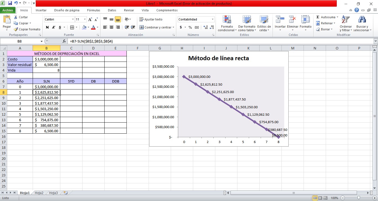Click the Save icon in quick access toolbar
The image size is (378, 201).
10,3
